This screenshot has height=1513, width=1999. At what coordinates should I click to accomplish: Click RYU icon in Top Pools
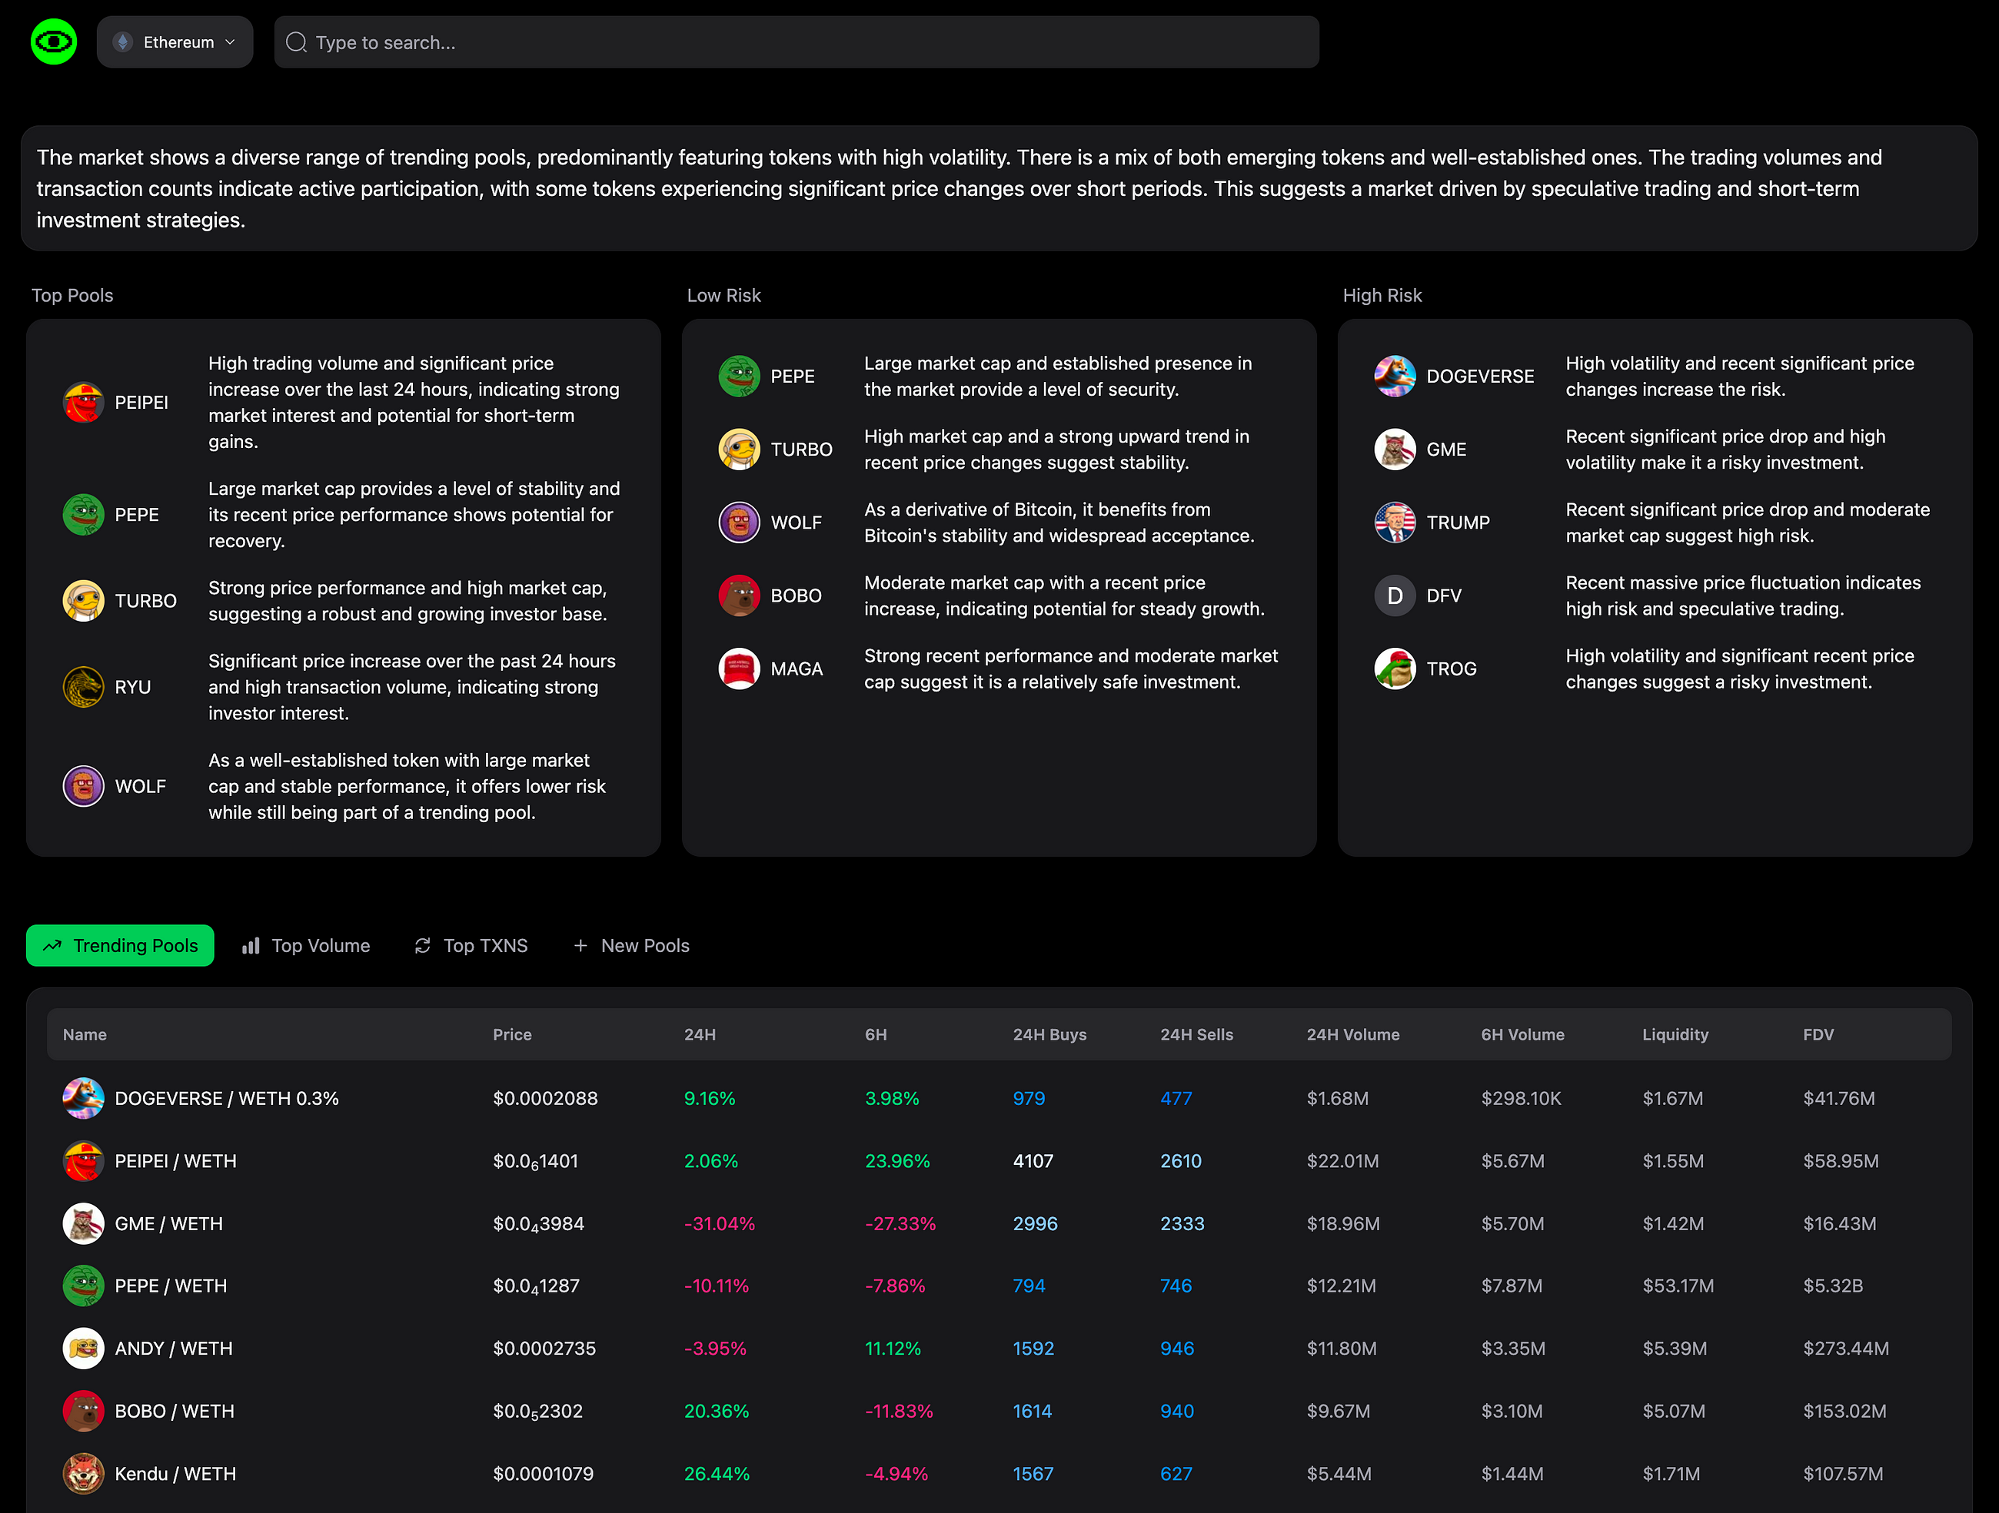83,686
